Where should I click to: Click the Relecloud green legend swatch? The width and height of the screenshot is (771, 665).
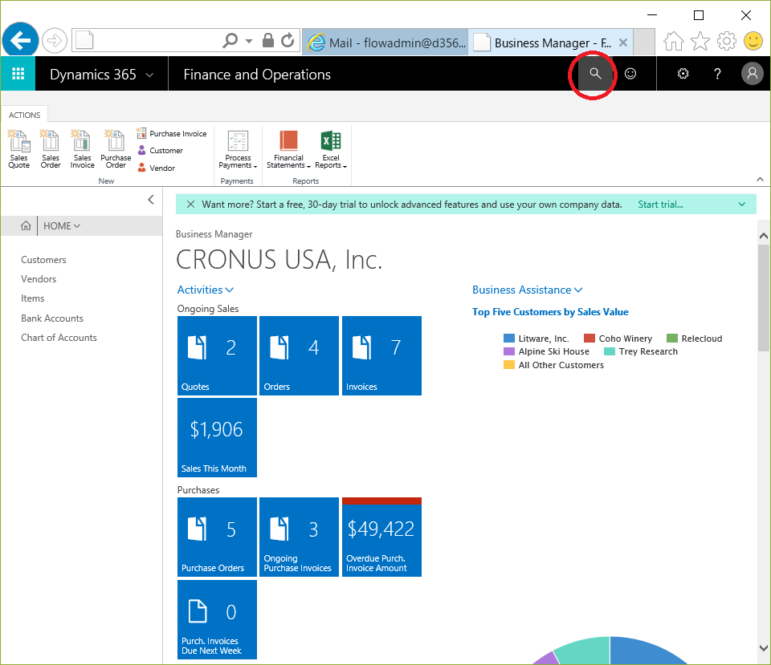[672, 339]
